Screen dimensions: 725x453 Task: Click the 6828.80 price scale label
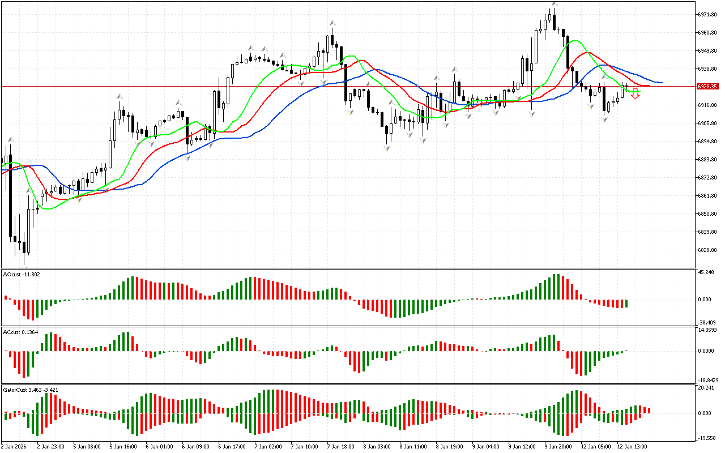[x=708, y=250]
